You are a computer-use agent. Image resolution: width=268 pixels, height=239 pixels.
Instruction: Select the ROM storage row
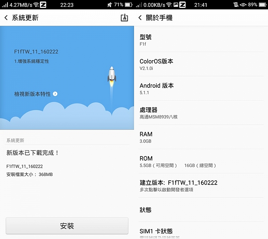tap(201, 161)
